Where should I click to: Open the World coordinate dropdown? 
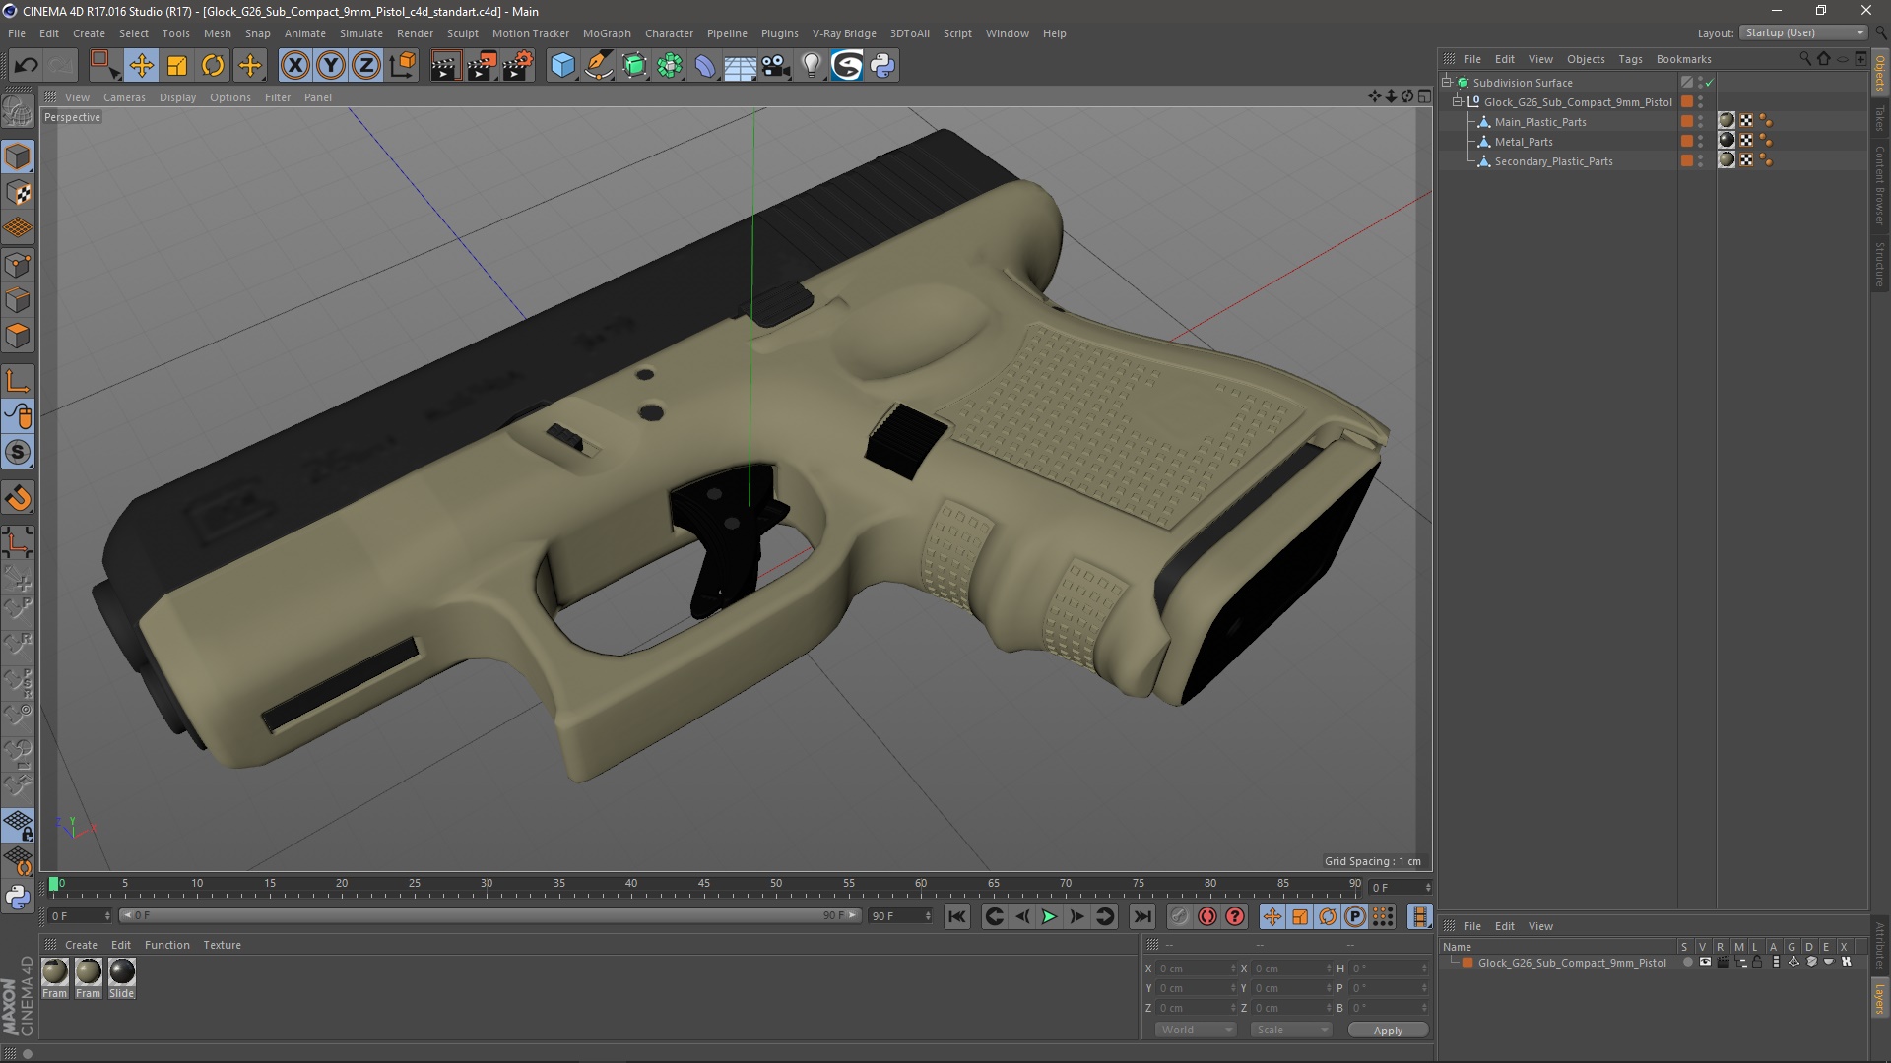click(x=1196, y=1030)
